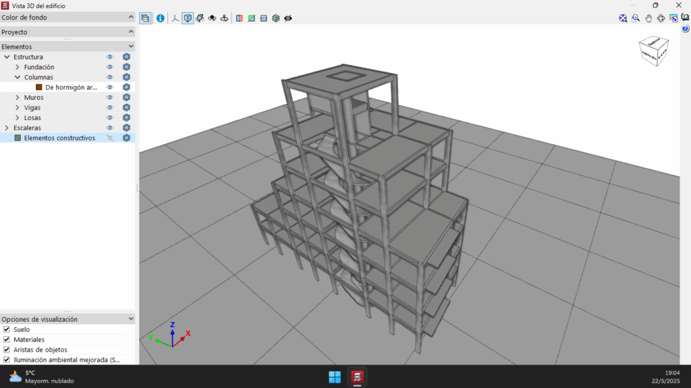
Task: Open the taskbar clock and date
Action: tap(665, 377)
